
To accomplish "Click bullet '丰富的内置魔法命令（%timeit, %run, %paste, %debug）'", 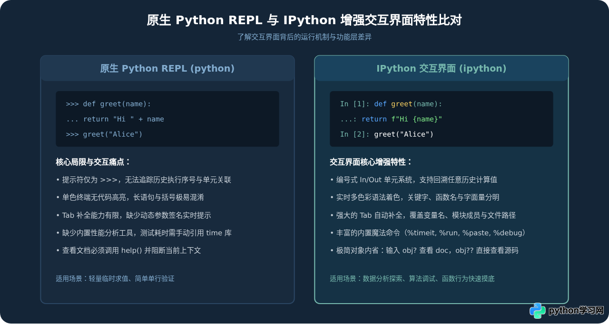I will click(x=429, y=233).
